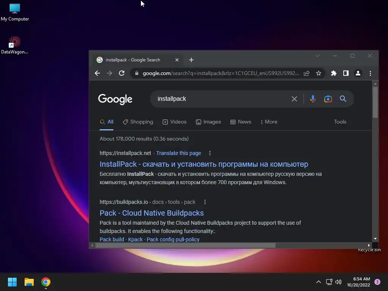Open Chrome's three-dot menu

370,73
